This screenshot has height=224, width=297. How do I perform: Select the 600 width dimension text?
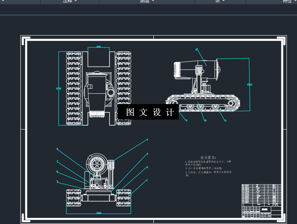[98, 46]
